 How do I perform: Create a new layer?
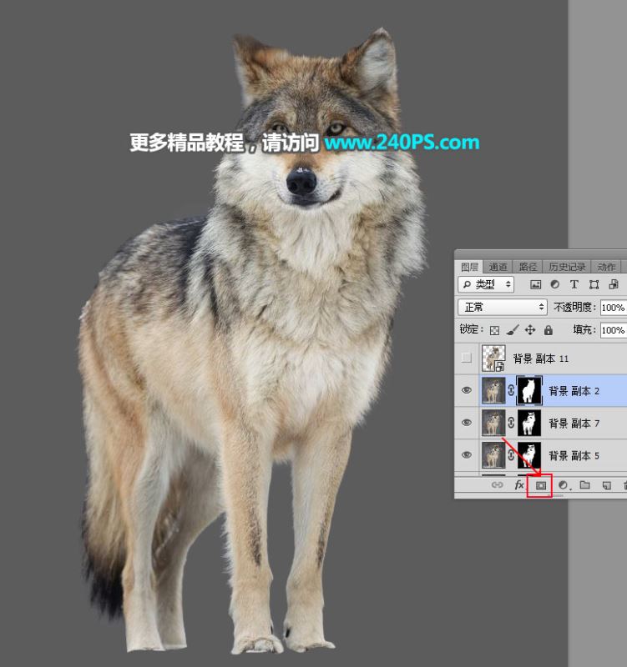(607, 485)
